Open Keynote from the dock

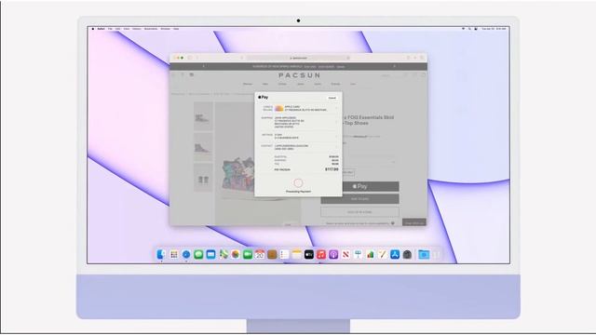(358, 254)
